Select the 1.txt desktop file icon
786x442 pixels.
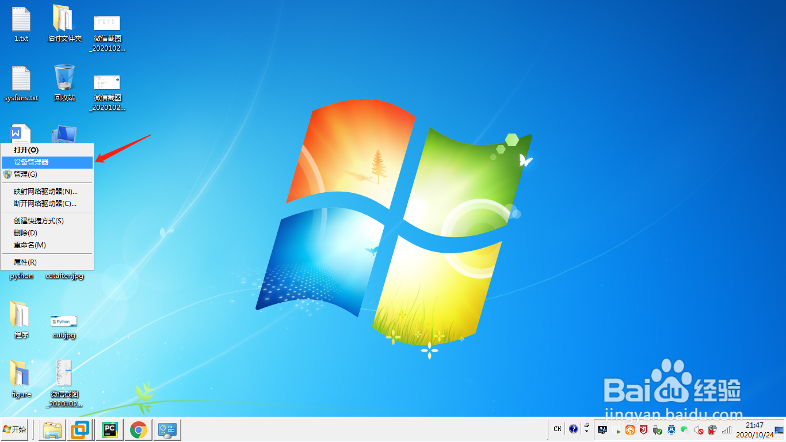[21, 25]
